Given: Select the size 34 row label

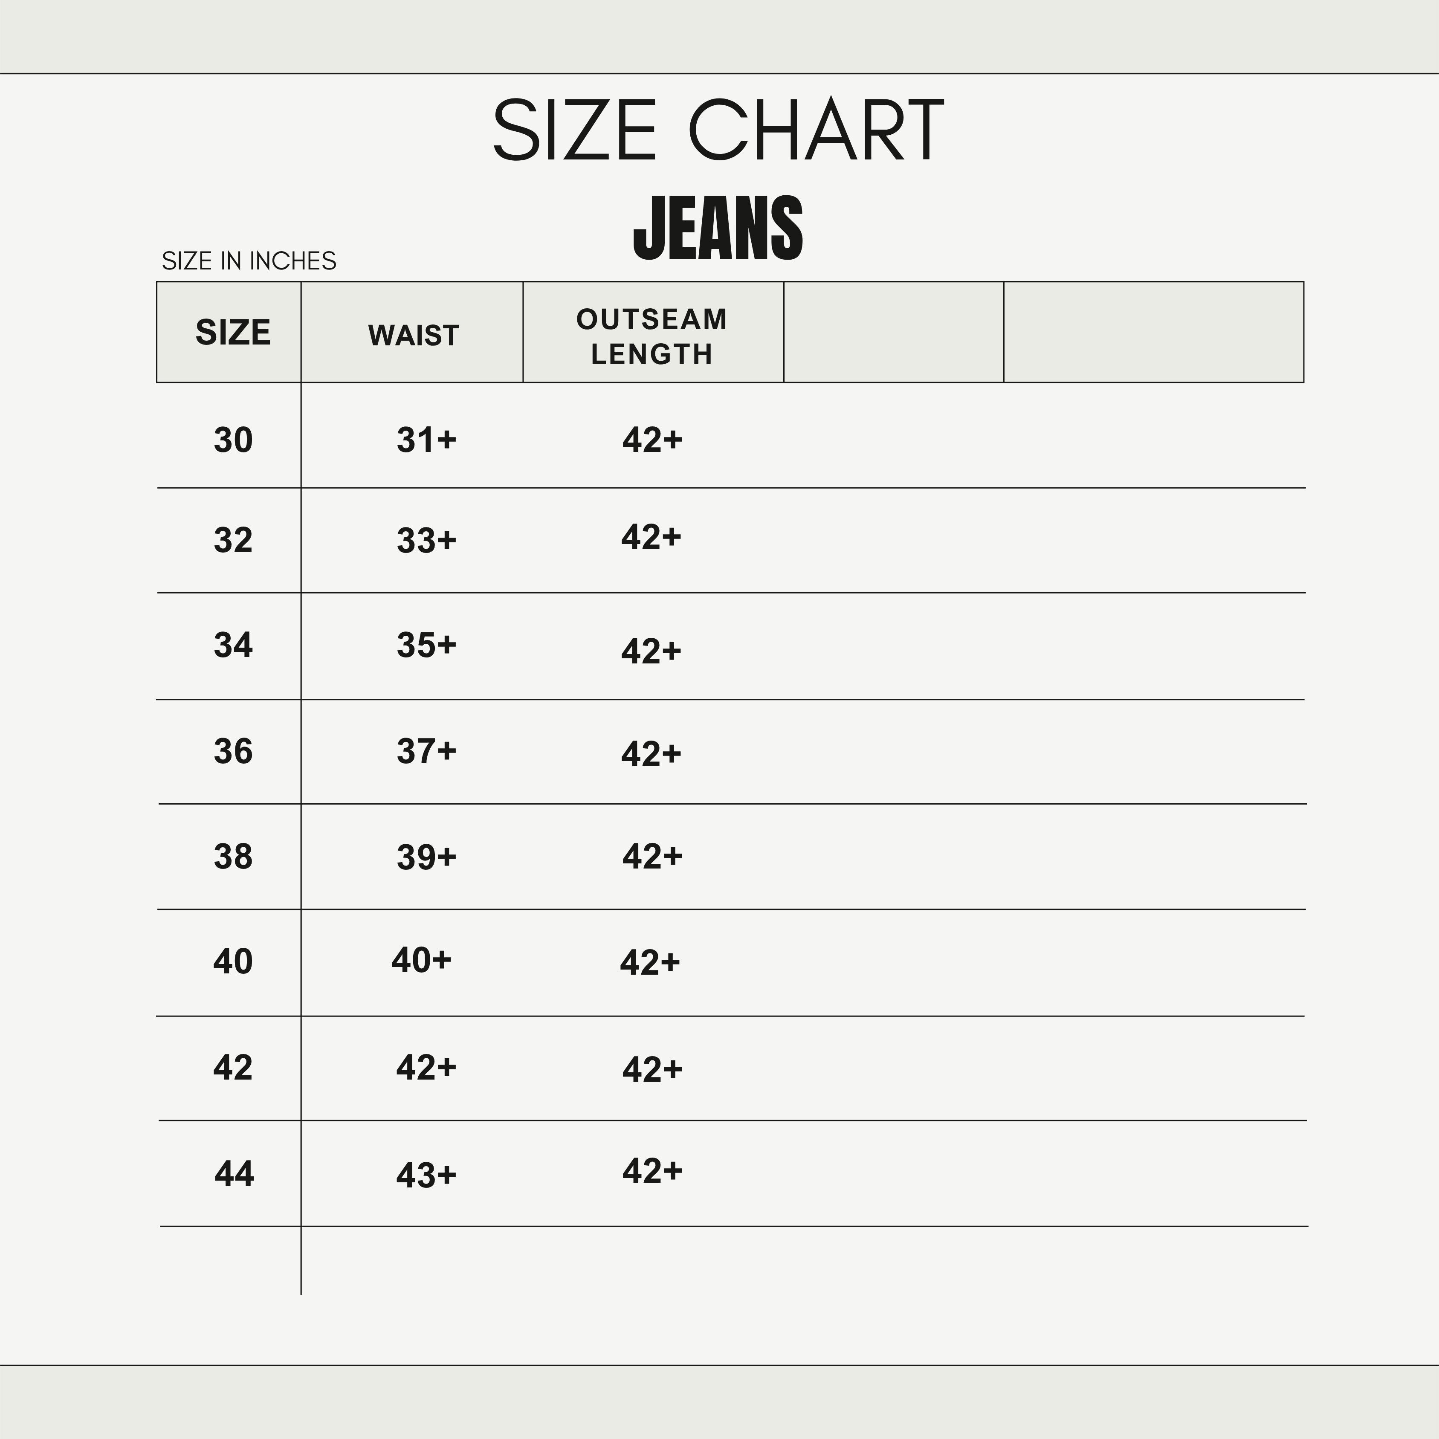Looking at the screenshot, I should (233, 645).
